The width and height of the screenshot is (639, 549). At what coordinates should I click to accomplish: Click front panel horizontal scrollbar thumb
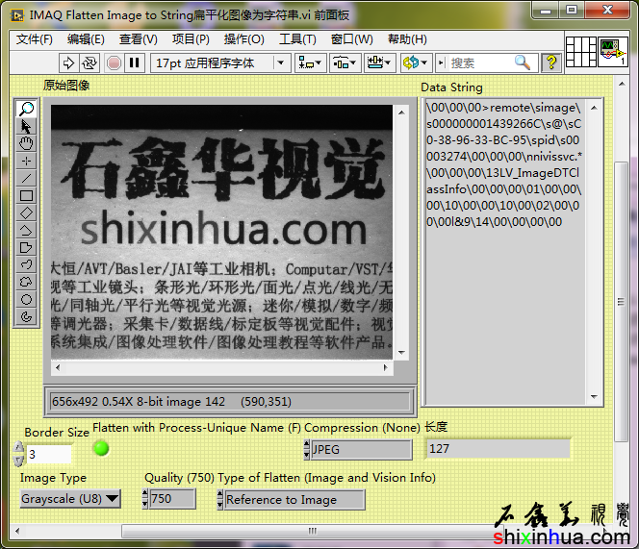[x=312, y=531]
